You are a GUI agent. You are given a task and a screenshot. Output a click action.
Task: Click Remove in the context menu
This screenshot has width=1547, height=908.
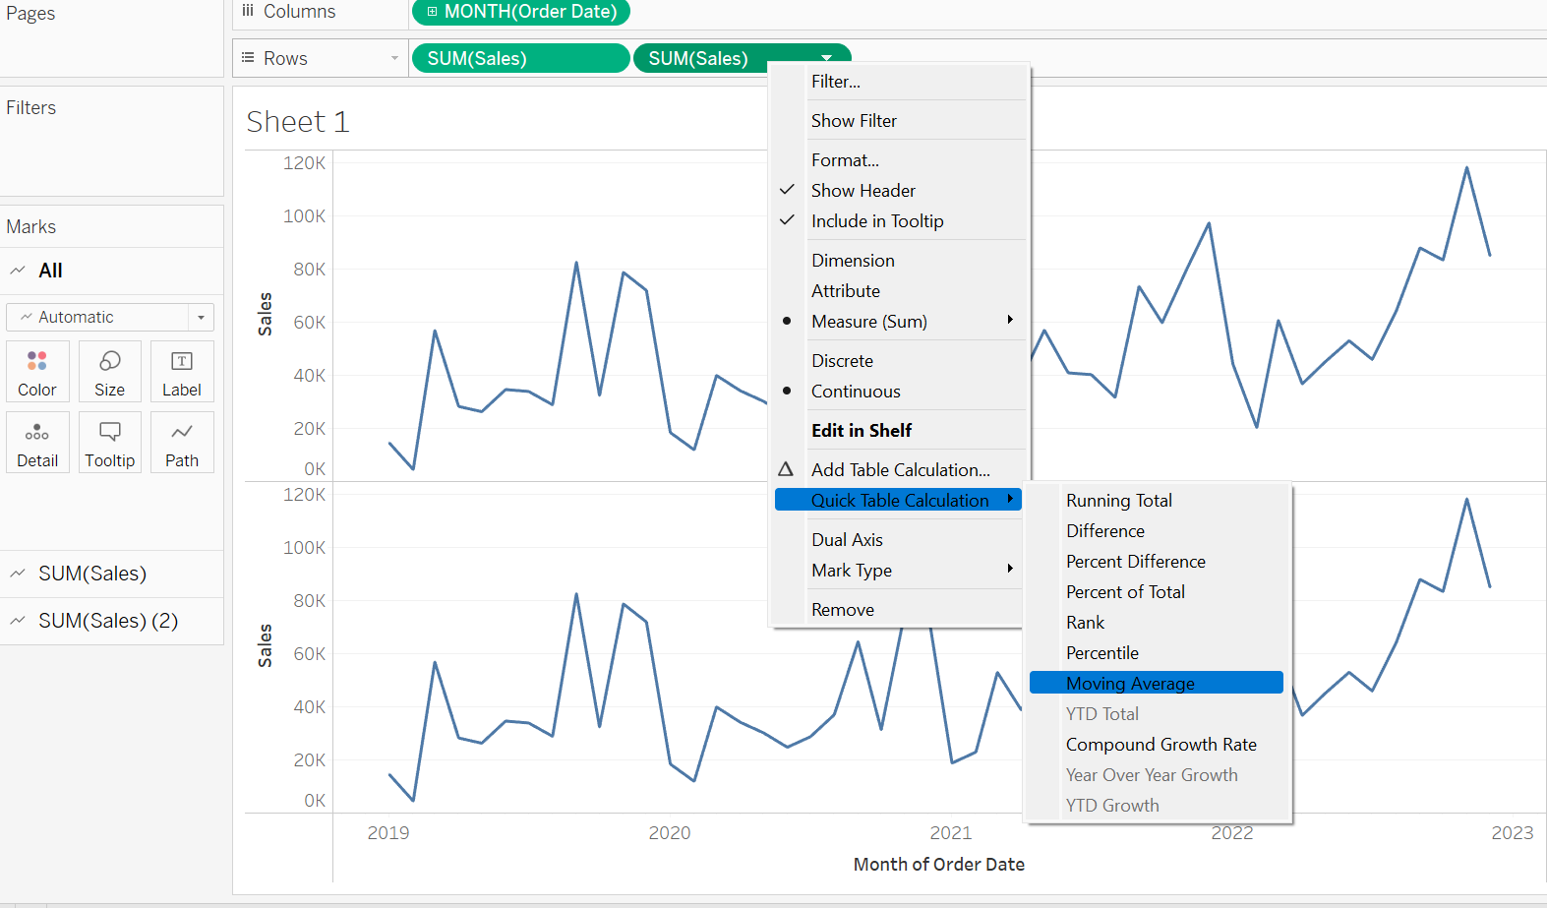842,610
